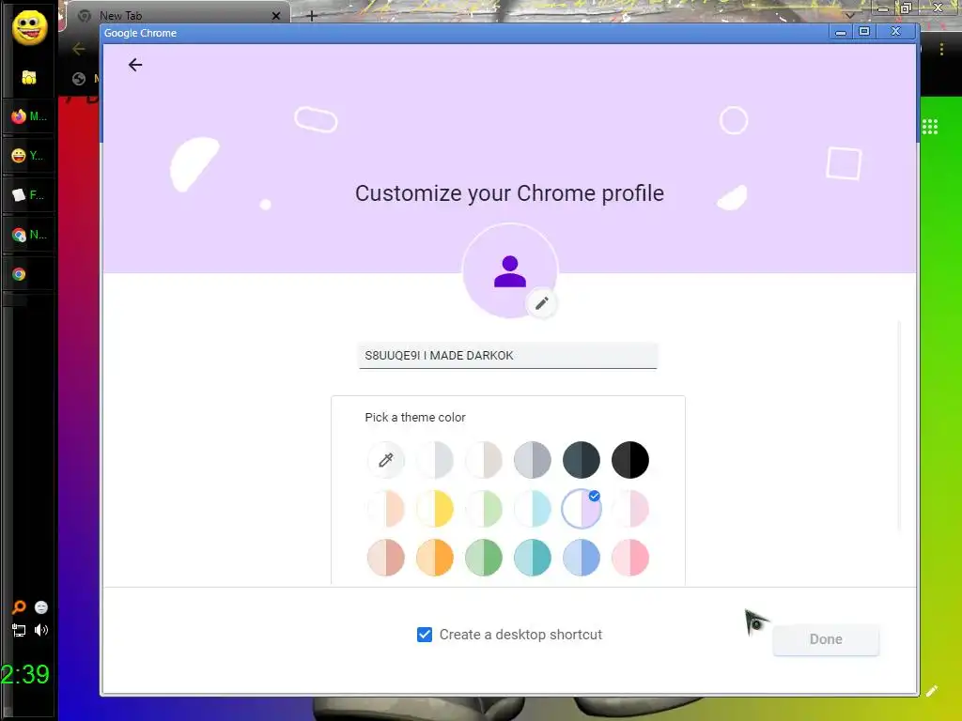Choose the medium grey theme color
Screen dimensions: 962x721
[533, 460]
